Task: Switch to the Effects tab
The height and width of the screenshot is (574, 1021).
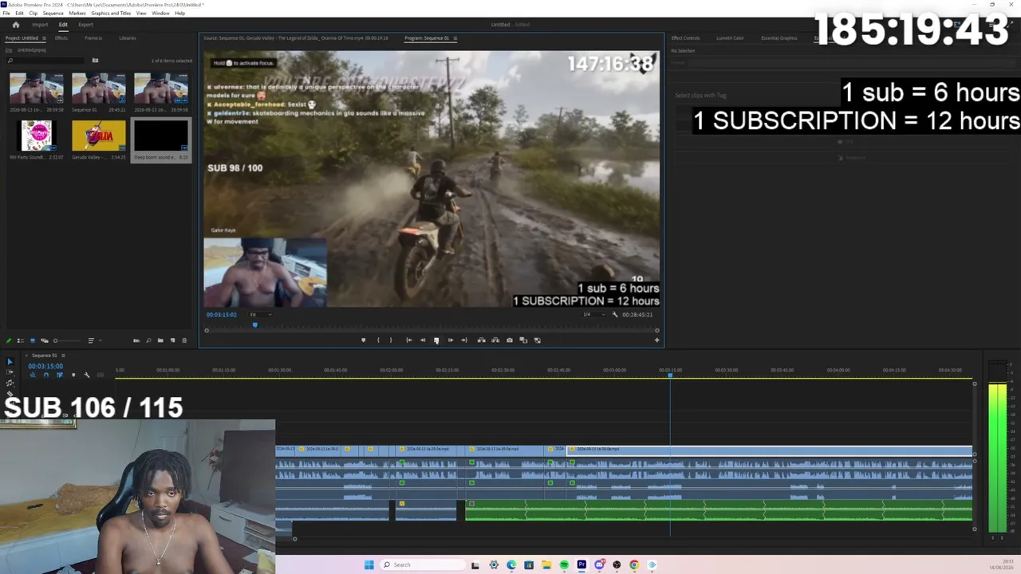Action: [x=61, y=38]
